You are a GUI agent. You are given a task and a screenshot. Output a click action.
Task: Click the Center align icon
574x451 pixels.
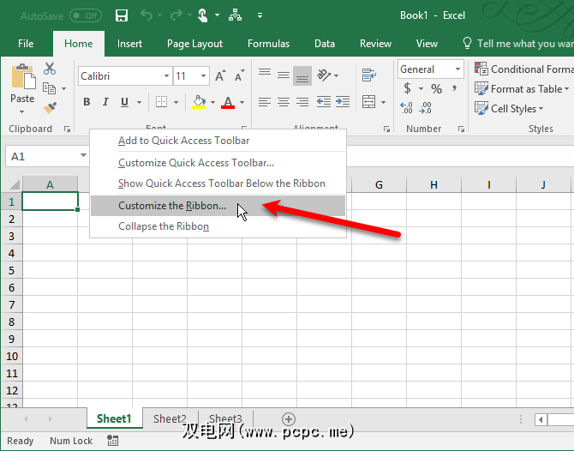click(284, 102)
